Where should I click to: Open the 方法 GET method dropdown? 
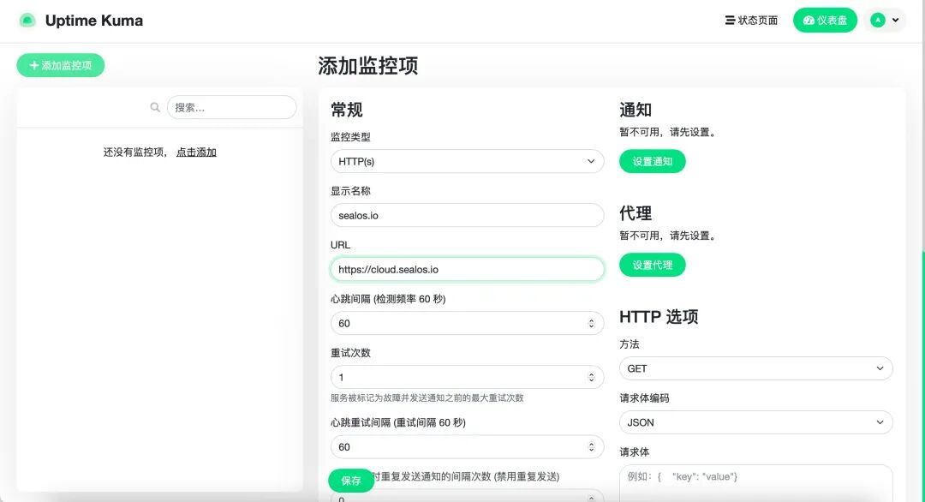pos(755,368)
